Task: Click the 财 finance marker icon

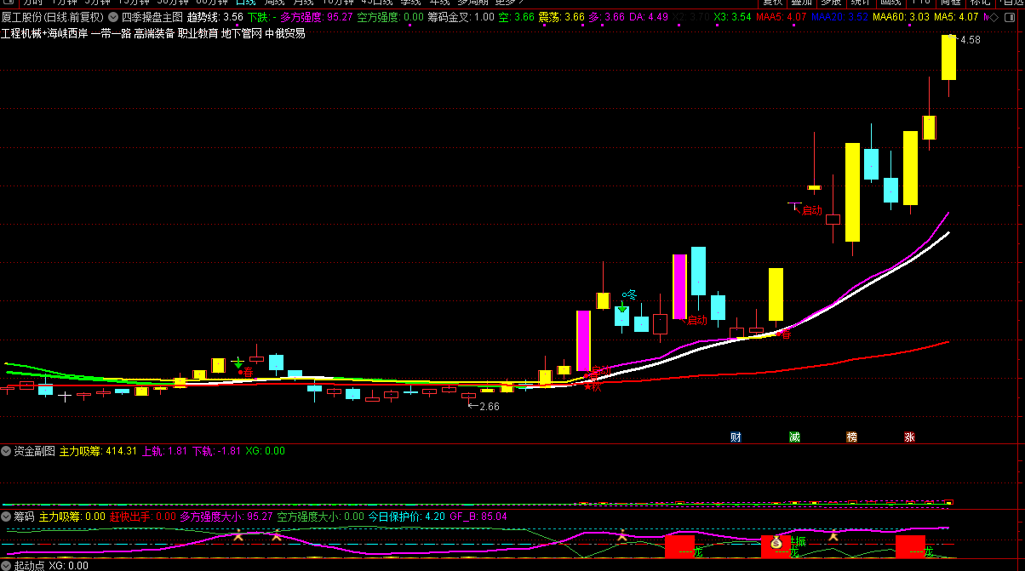Action: 736,437
